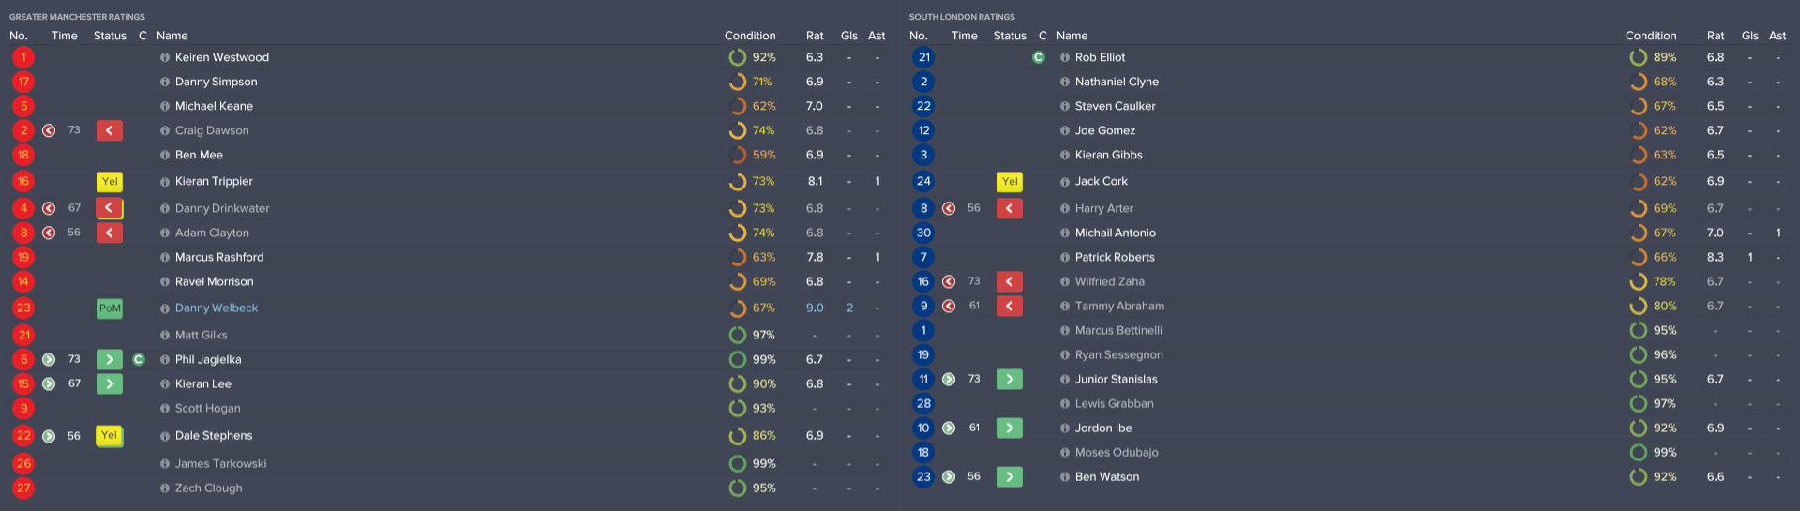Image resolution: width=1800 pixels, height=511 pixels.
Task: Open Danny Welbeck's player profile link
Action: point(217,308)
